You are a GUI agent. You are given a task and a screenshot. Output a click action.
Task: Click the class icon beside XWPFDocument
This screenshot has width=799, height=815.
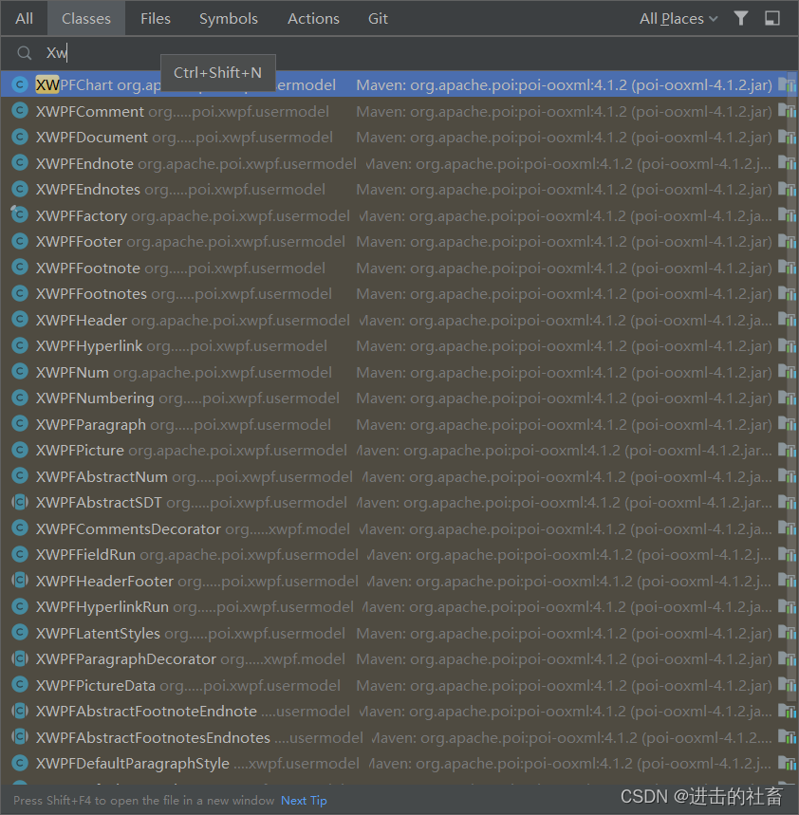click(x=20, y=137)
